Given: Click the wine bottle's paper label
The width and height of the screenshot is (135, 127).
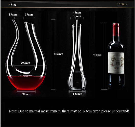Looking at the screenshot, I should 116,63.
